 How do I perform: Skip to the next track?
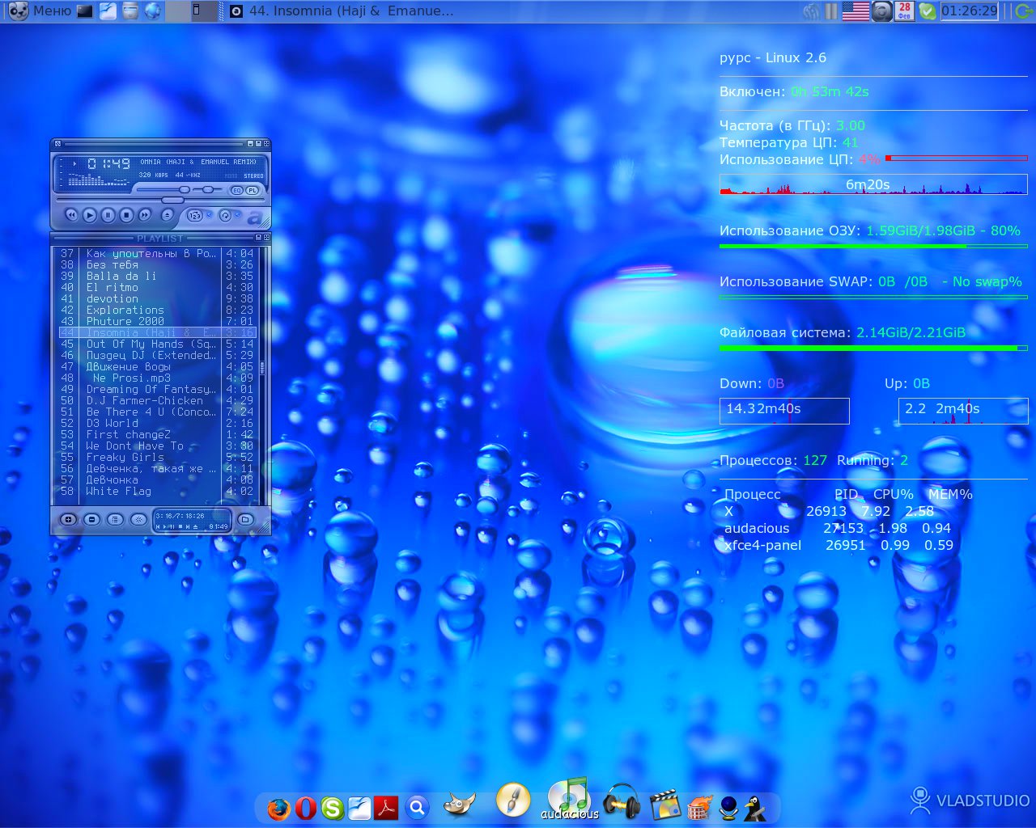coord(145,215)
